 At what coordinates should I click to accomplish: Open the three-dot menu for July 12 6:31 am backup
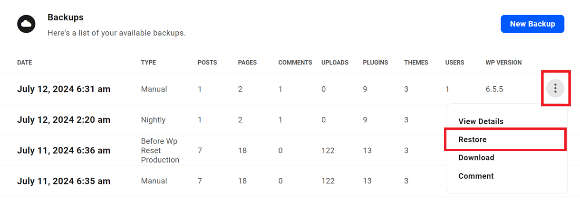pyautogui.click(x=555, y=89)
